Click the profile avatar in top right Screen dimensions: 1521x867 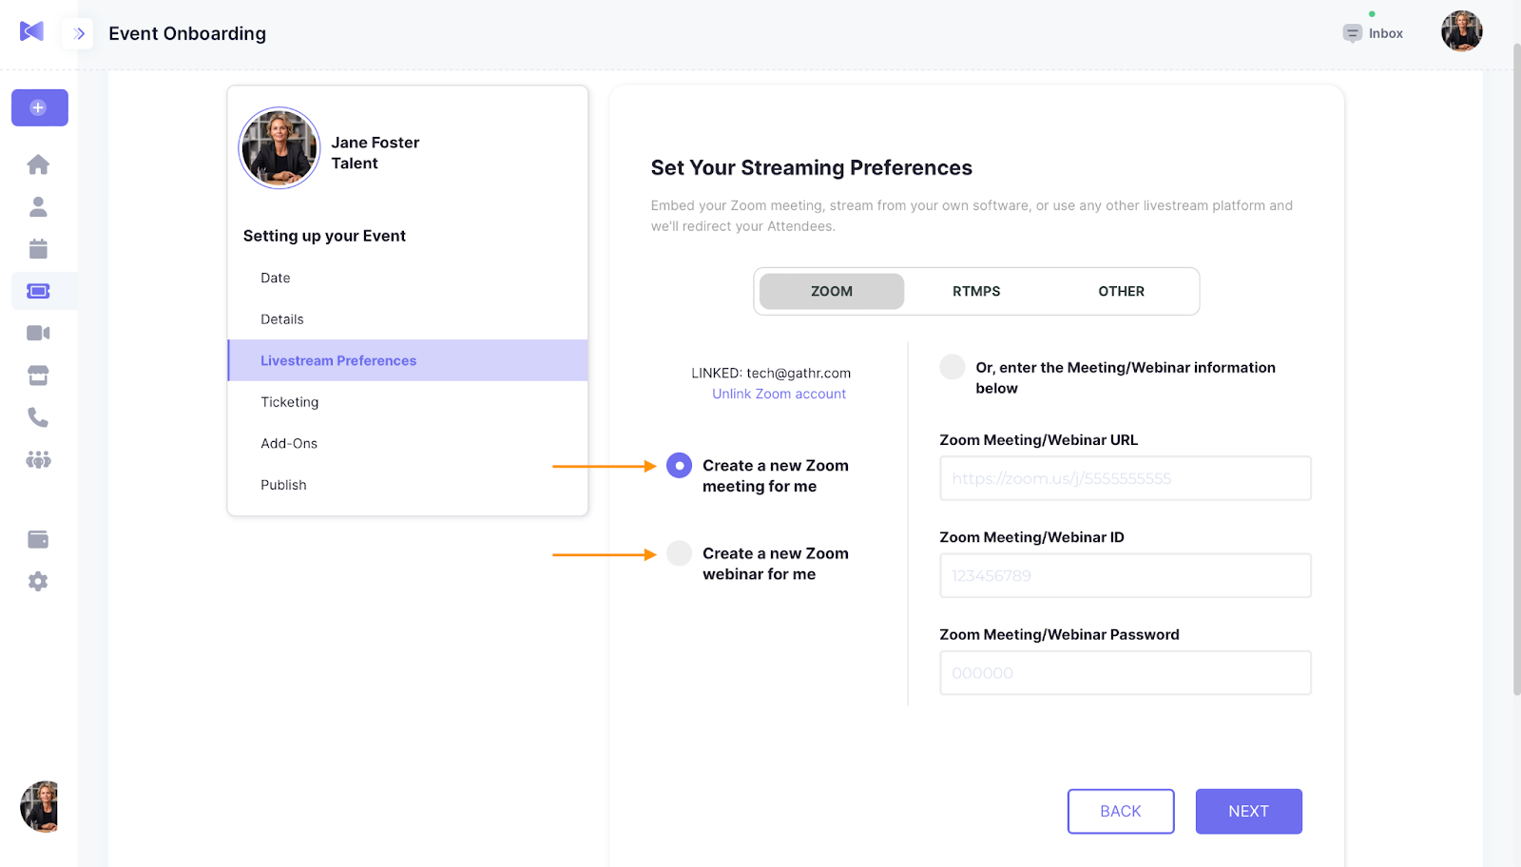(1461, 31)
